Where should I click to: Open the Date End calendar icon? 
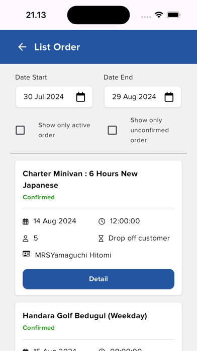pyautogui.click(x=169, y=97)
